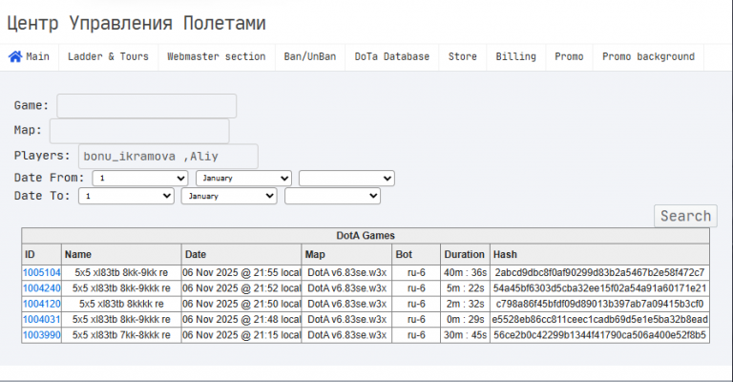Go to the Ban/UnBan page
Image resolution: width=733 pixels, height=382 pixels.
coord(310,57)
